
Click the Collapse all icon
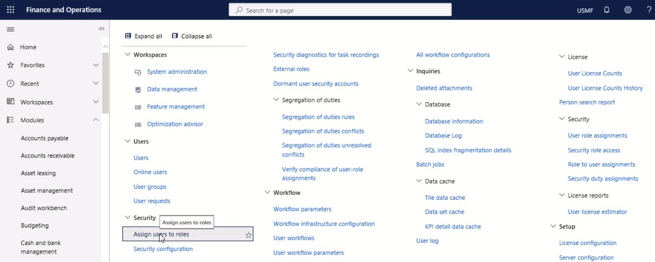175,36
